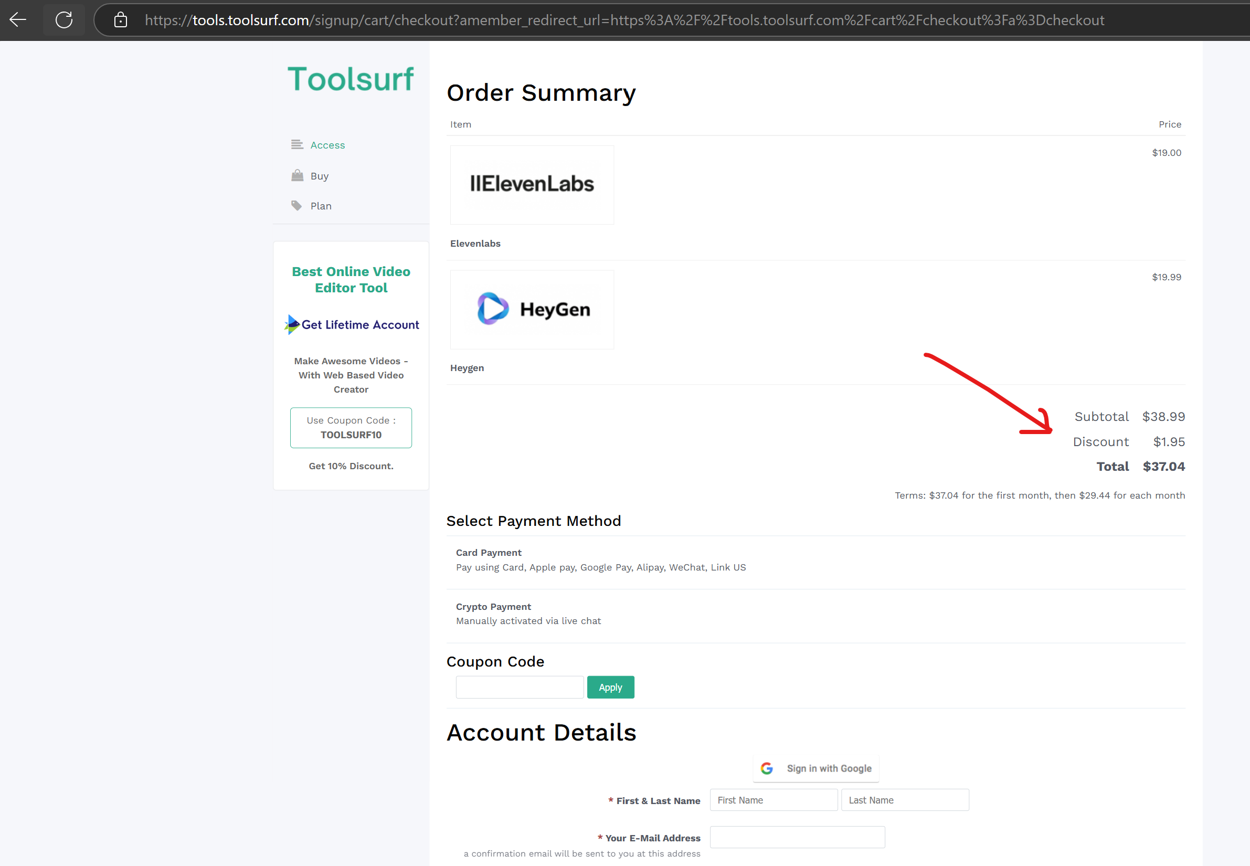1250x866 pixels.
Task: Click the Subtotal $38.99 amount
Action: [1163, 417]
